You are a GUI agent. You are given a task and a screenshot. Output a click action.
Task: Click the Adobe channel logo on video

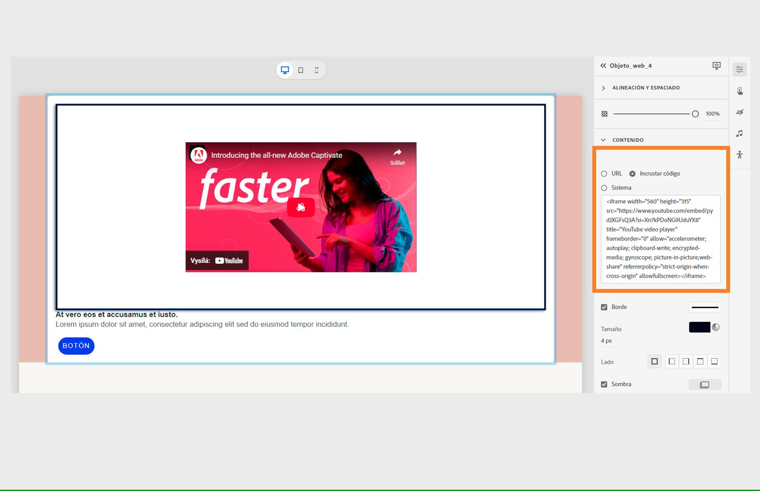coord(199,155)
